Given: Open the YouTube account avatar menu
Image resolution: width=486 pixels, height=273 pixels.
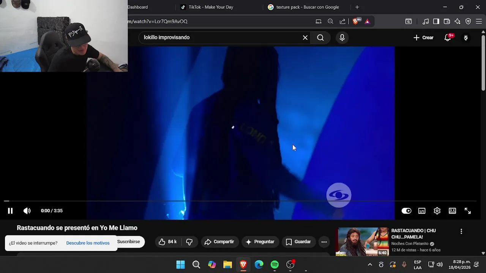Looking at the screenshot, I should [x=466, y=38].
